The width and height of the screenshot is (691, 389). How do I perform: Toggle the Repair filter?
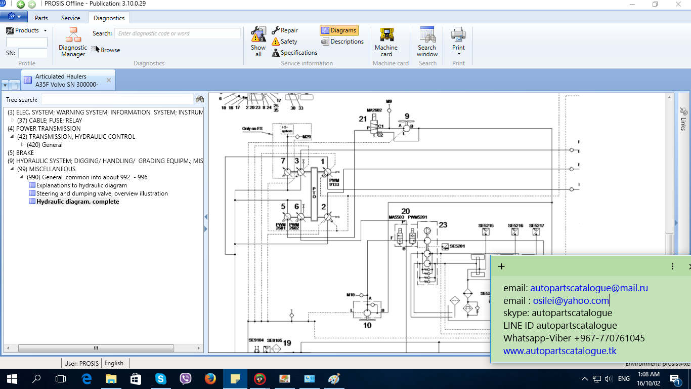tap(284, 30)
